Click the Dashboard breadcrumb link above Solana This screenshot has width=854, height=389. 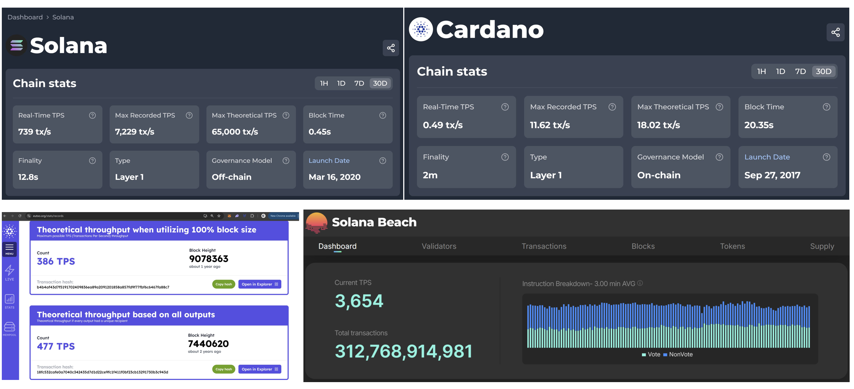coord(25,17)
